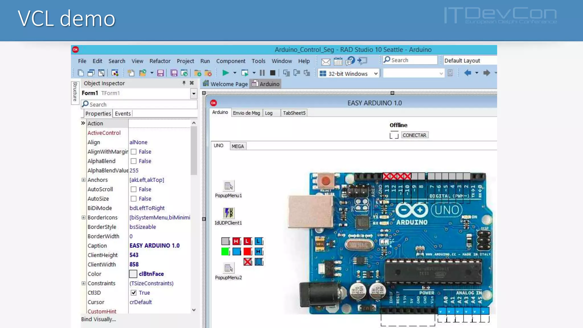Click the Step Over debug icon

tap(297, 73)
